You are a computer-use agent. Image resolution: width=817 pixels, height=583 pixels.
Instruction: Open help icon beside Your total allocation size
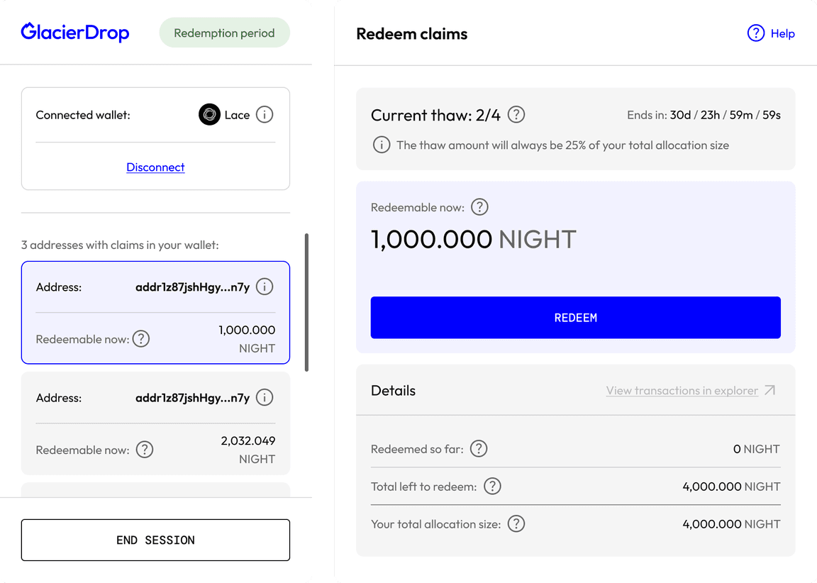coord(516,523)
